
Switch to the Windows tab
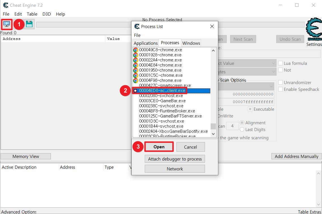point(191,43)
